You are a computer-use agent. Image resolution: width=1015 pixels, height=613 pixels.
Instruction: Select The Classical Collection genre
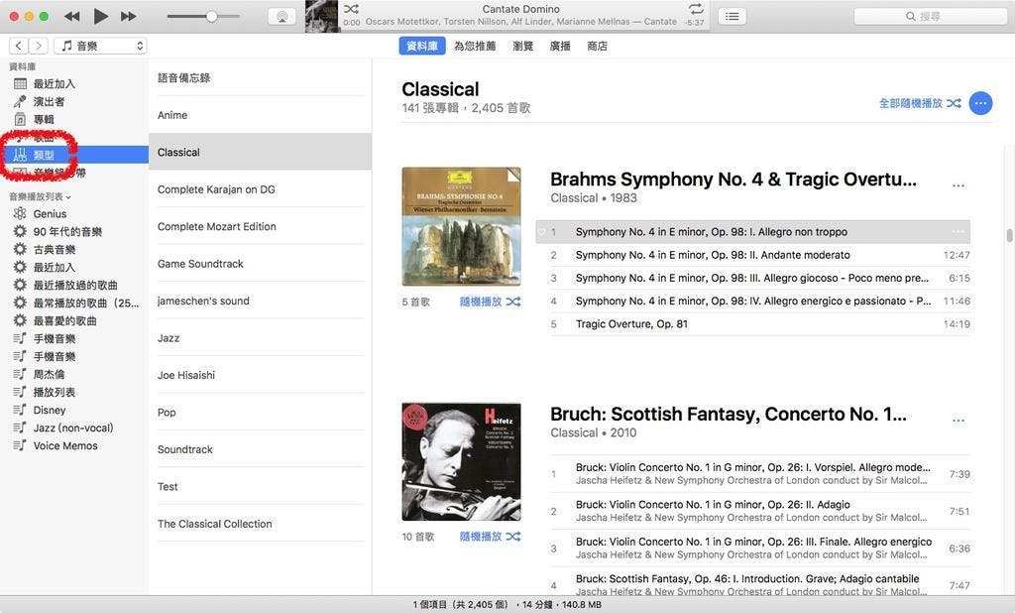(261, 524)
